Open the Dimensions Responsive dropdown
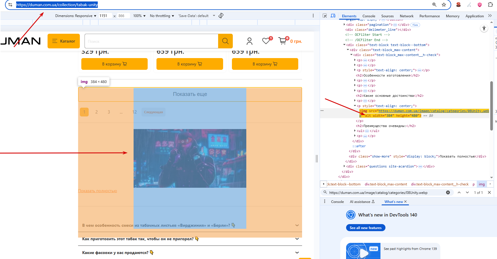Screen dimensions: 497x259 (x=76, y=16)
